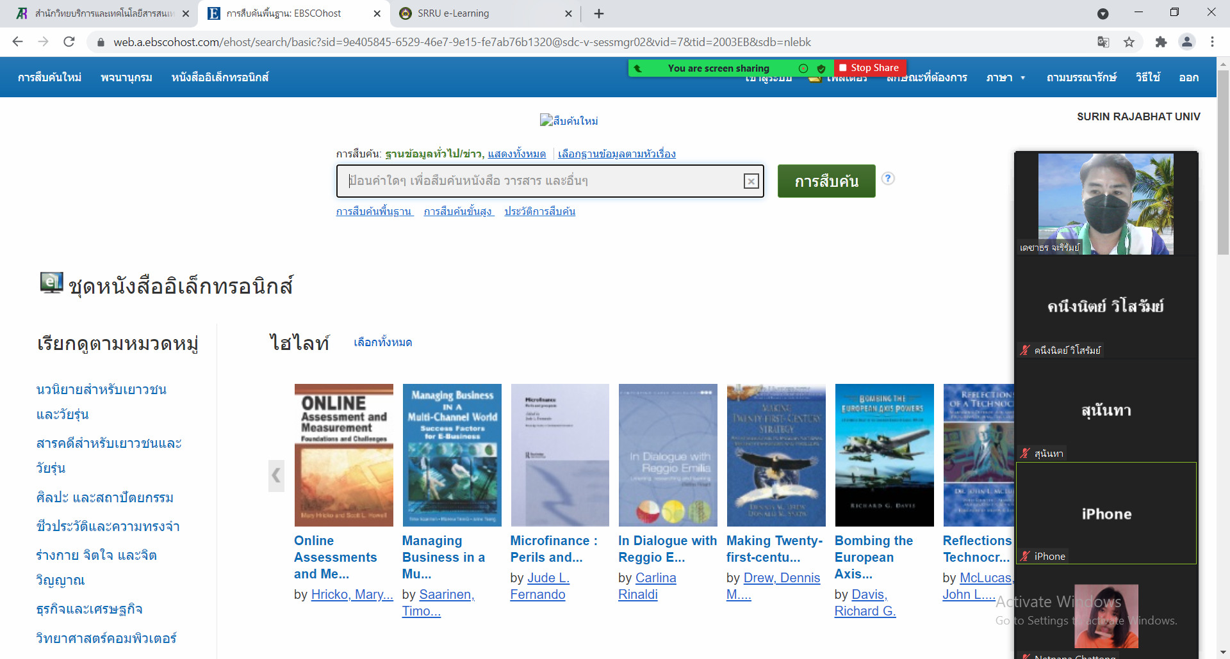Open the Chrome profile avatar icon
This screenshot has height=659, width=1230.
pyautogui.click(x=1187, y=42)
